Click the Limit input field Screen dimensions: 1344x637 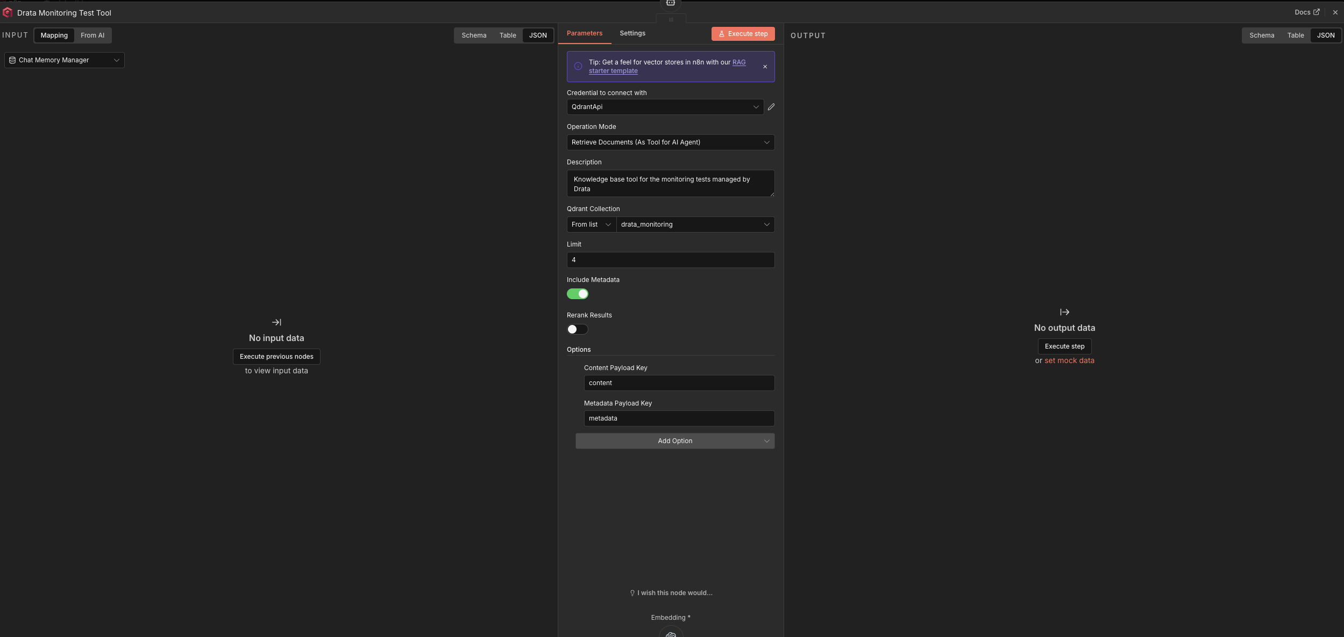pos(670,260)
